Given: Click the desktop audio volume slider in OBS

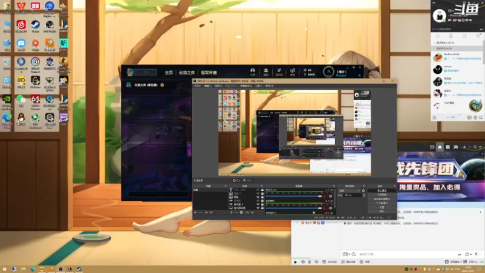Looking at the screenshot, I should tap(294, 208).
